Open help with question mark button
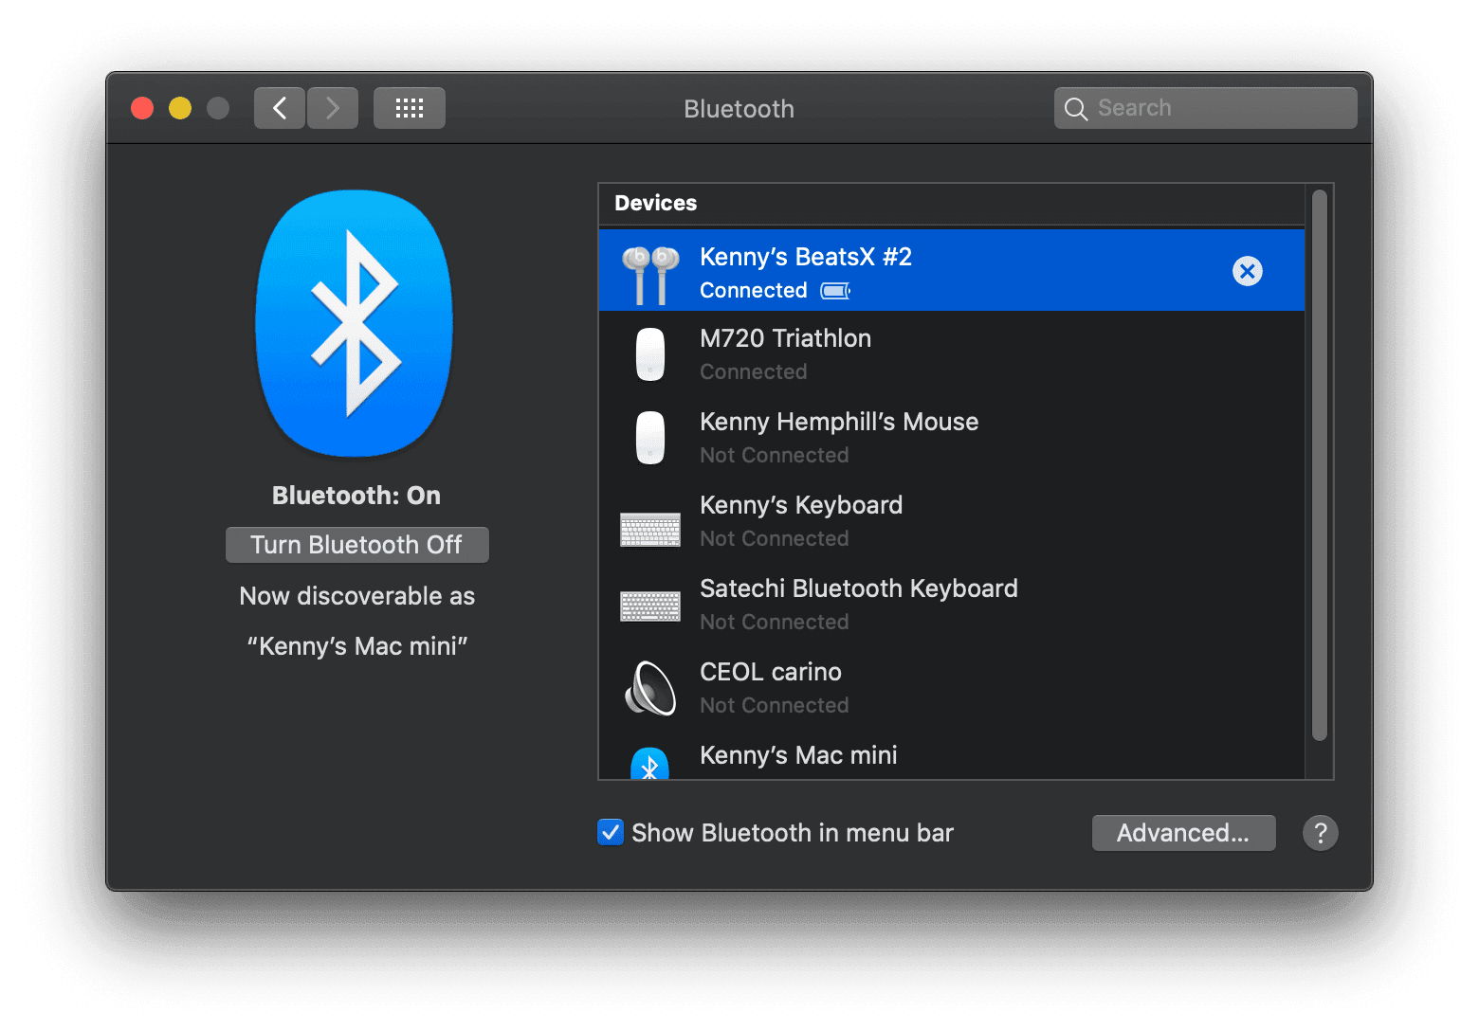Screen dimensions: 1479x1031 pyautogui.click(x=1321, y=833)
